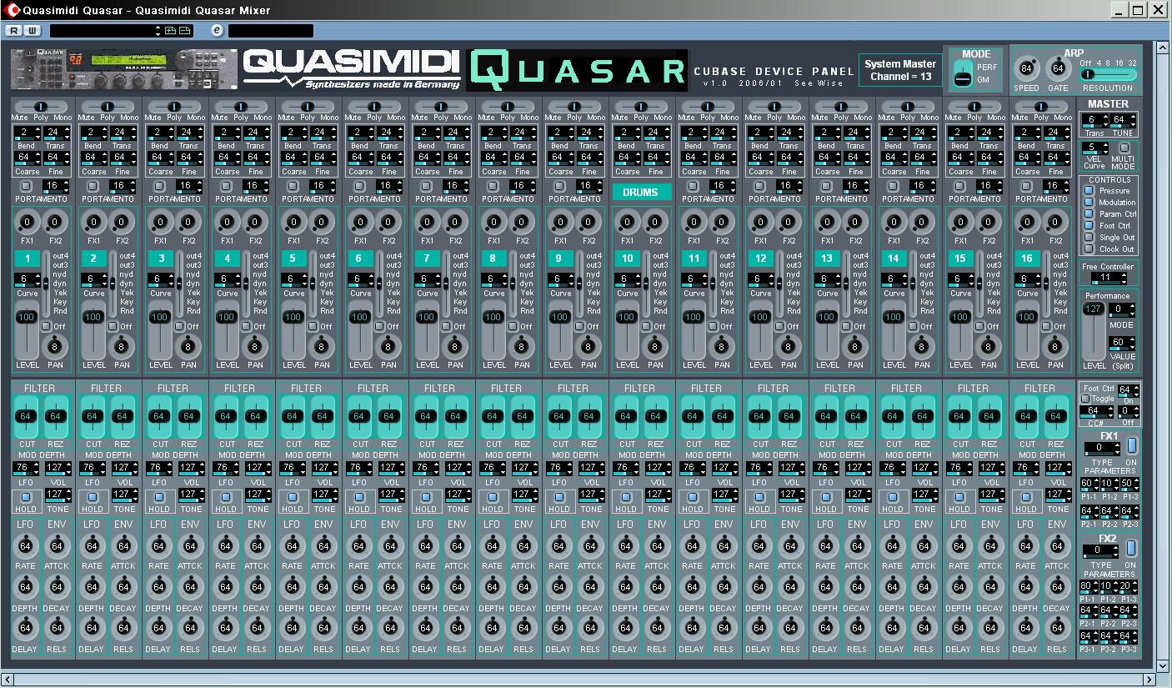Toggle channel 1 HOLD button
The image size is (1172, 688).
coord(25,498)
